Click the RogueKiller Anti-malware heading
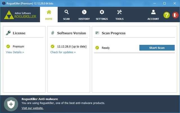180x113 pixels. pos(40,99)
